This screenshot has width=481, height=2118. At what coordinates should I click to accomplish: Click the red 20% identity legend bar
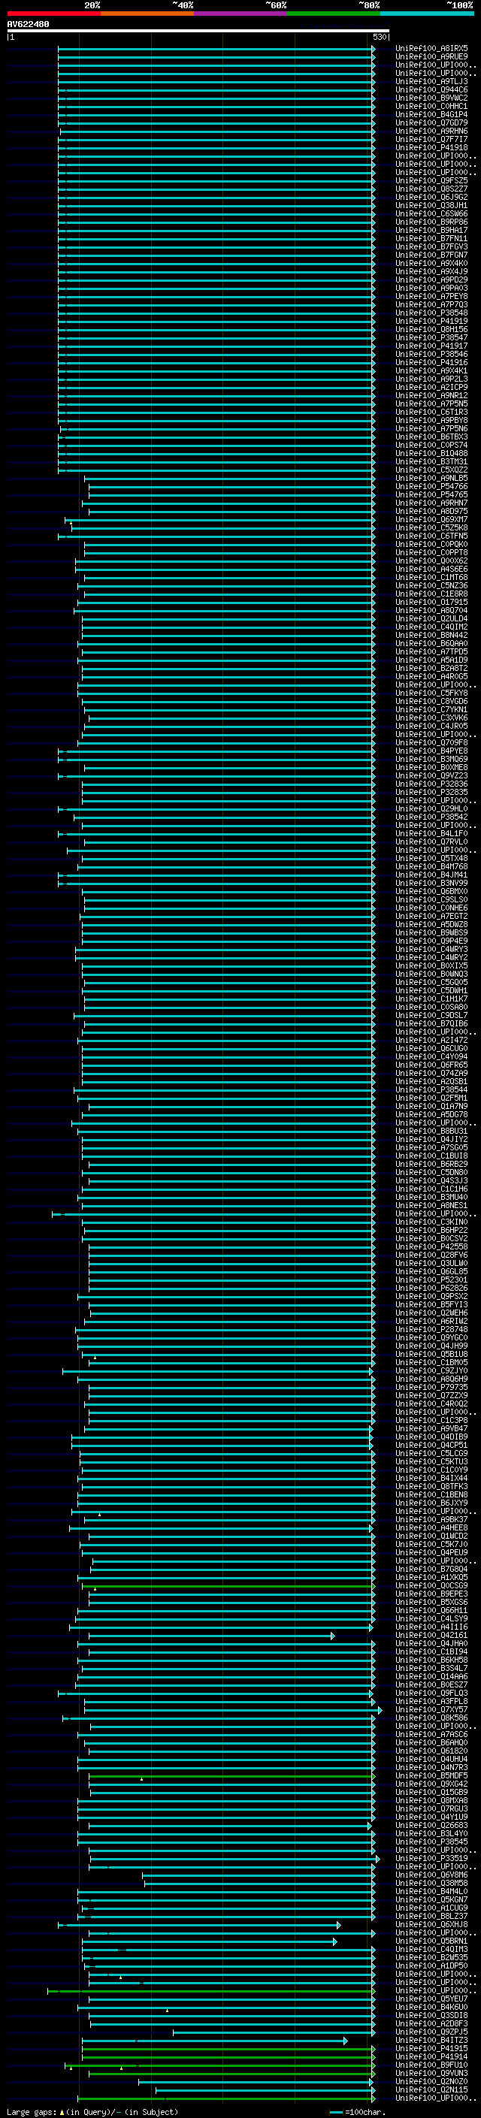click(x=53, y=14)
